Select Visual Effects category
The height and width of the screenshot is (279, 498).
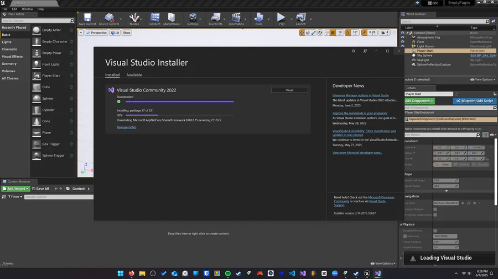[12, 57]
